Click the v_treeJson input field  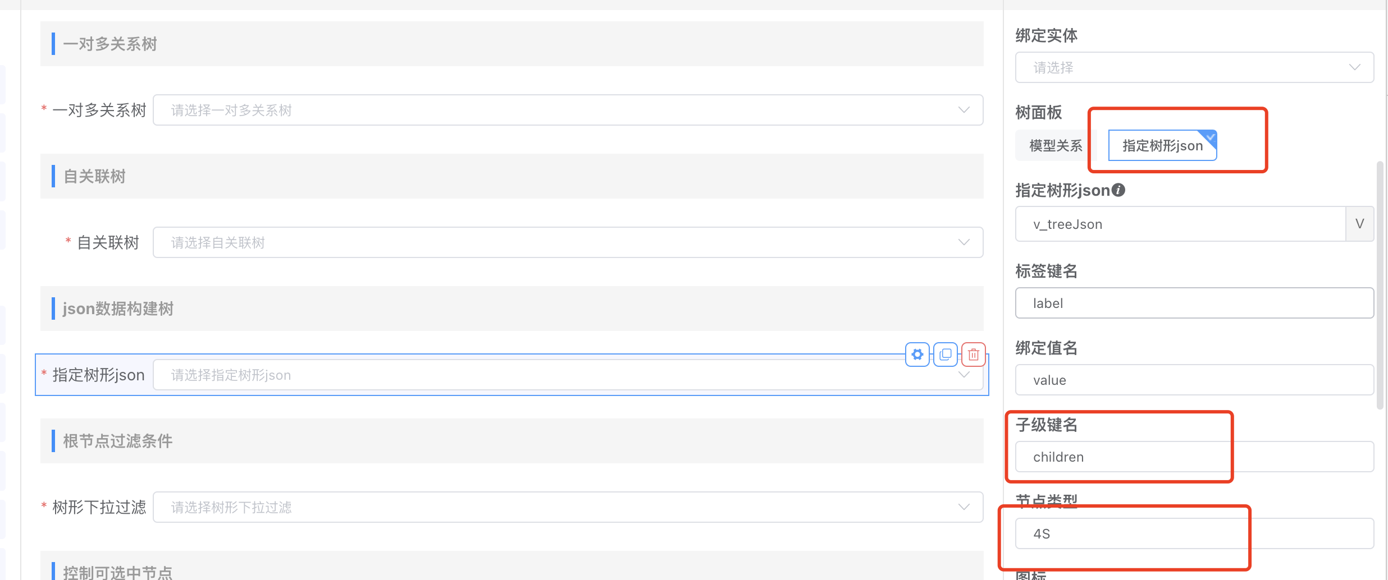(1179, 224)
